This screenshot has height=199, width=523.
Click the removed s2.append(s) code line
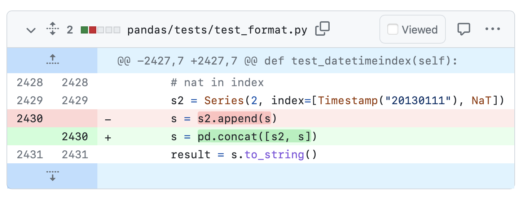pyautogui.click(x=234, y=119)
